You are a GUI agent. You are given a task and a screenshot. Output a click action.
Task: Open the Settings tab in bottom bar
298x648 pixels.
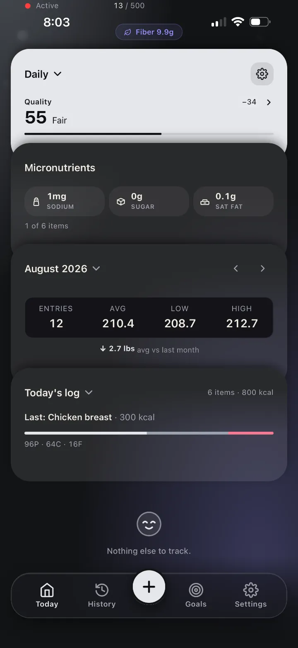tap(251, 595)
